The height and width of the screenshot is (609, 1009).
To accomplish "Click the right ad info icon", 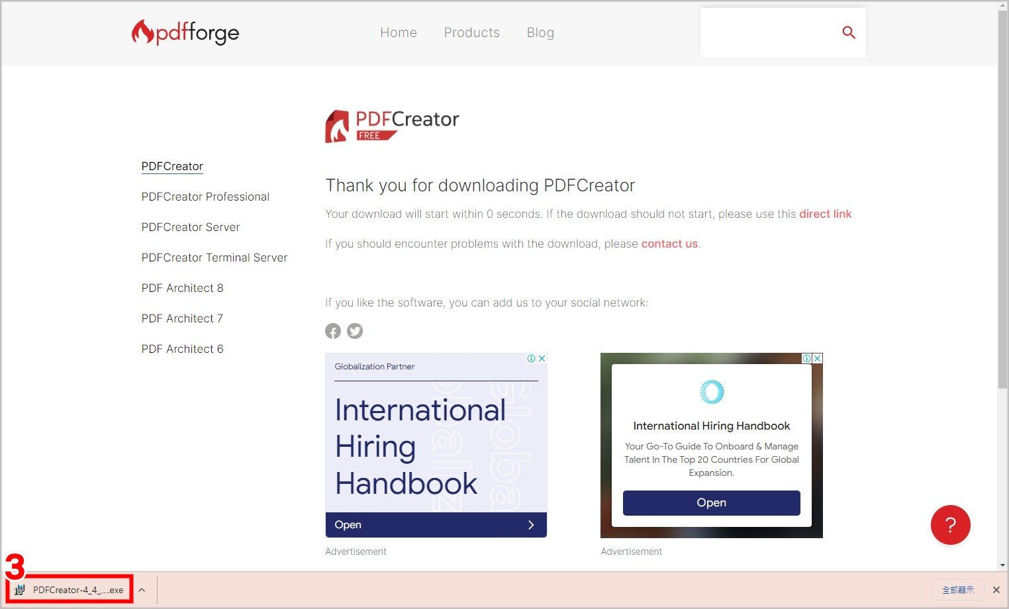I will coord(807,358).
